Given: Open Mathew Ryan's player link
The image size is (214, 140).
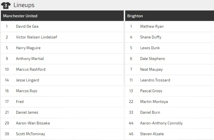Looking at the screenshot, I should tap(152, 27).
